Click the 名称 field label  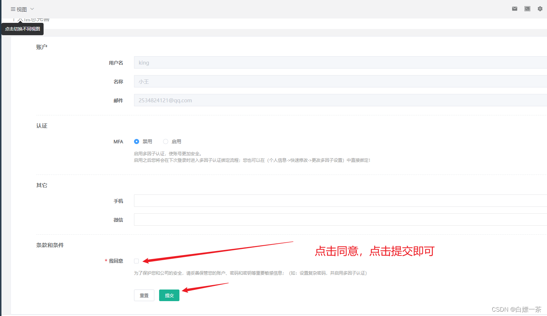coord(118,82)
